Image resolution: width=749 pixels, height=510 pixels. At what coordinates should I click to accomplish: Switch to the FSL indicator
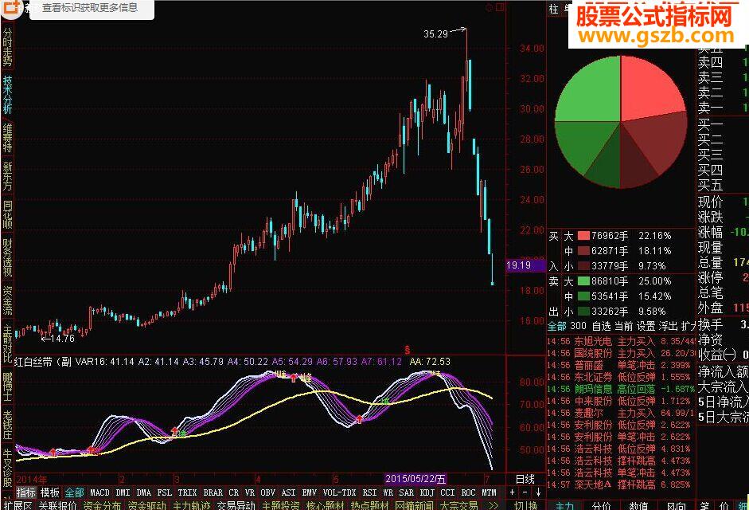click(x=164, y=492)
